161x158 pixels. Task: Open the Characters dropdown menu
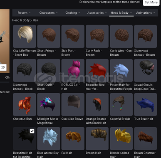48,13
